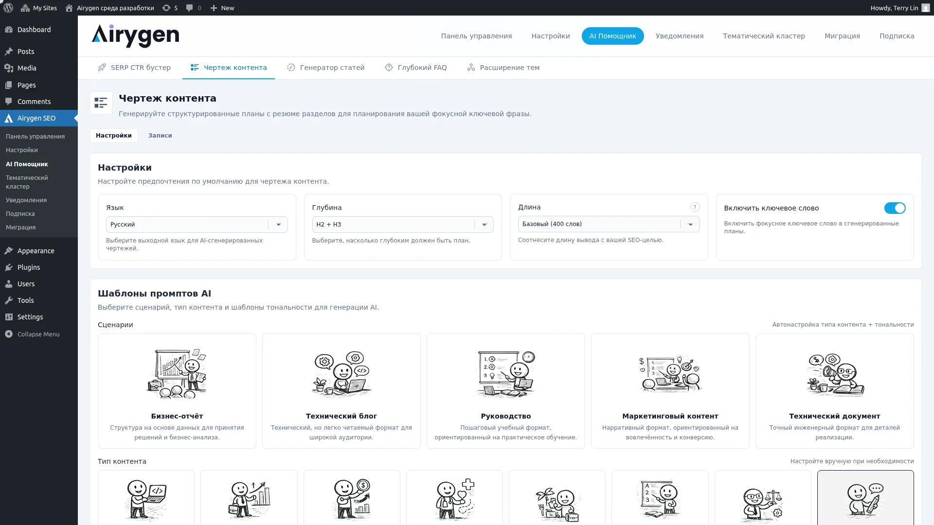Screen dimensions: 934x525
Task: Go to Миграция in top navigation
Action: [842, 36]
